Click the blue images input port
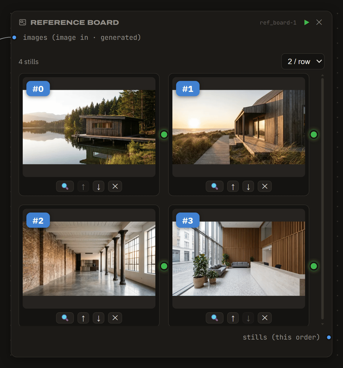The height and width of the screenshot is (368, 343). tap(14, 37)
